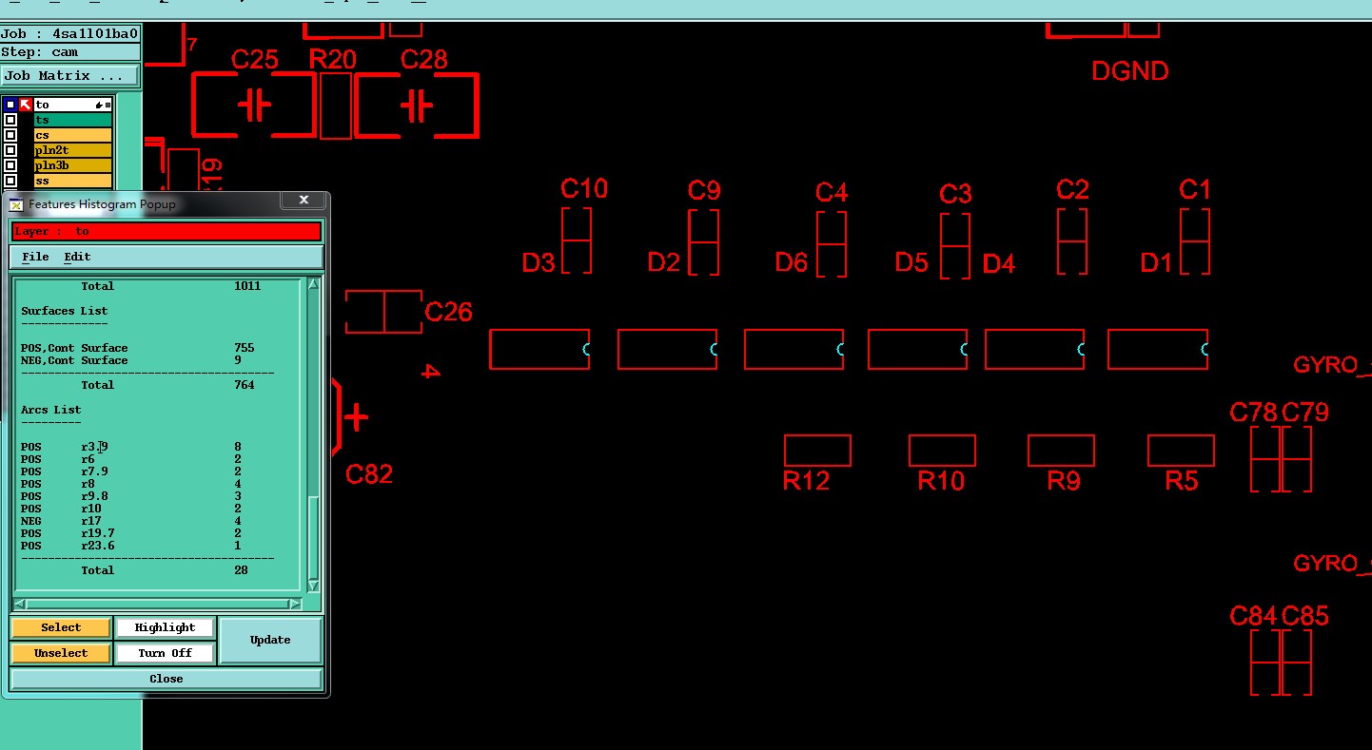The height and width of the screenshot is (750, 1372).
Task: Click the DGND text on the canvas
Action: [1129, 71]
